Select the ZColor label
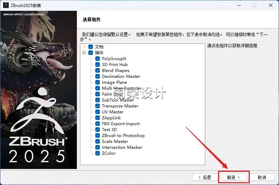279x185 pixels. tap(109, 153)
